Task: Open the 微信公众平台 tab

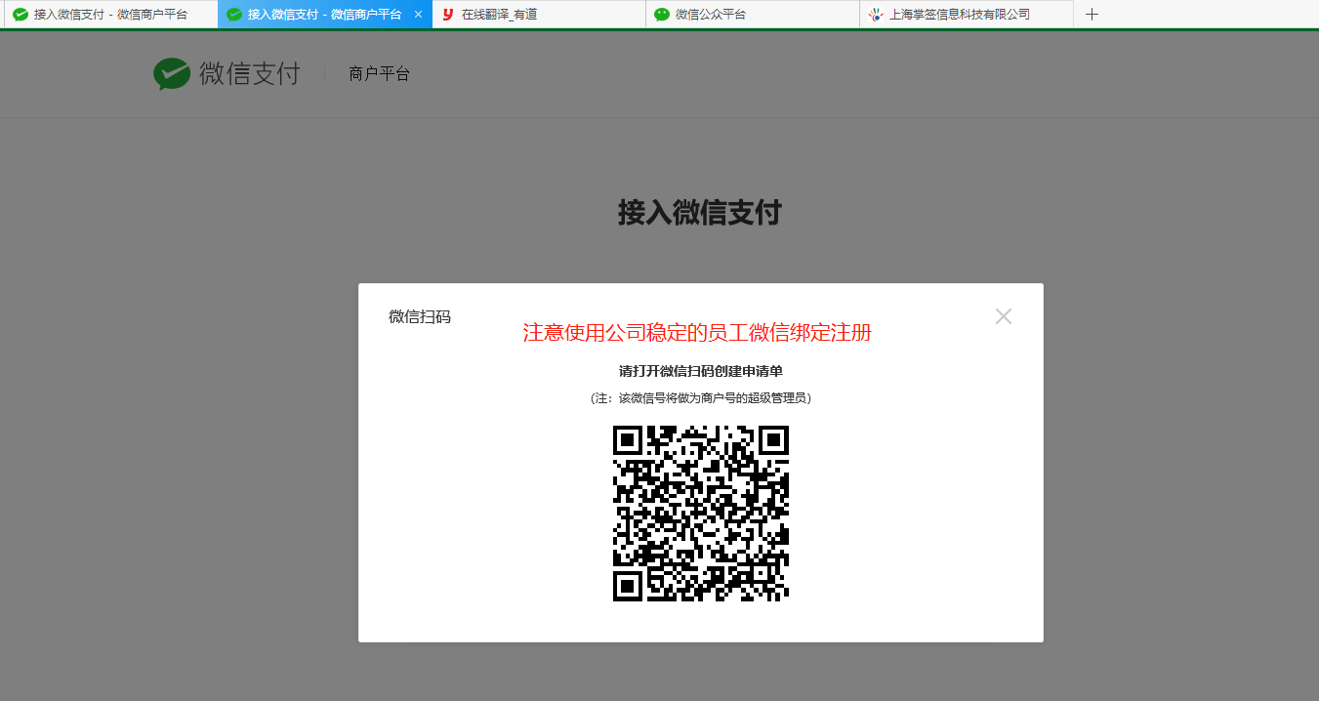Action: [753, 15]
